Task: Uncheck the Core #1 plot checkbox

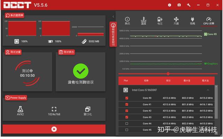Action: 127,104
